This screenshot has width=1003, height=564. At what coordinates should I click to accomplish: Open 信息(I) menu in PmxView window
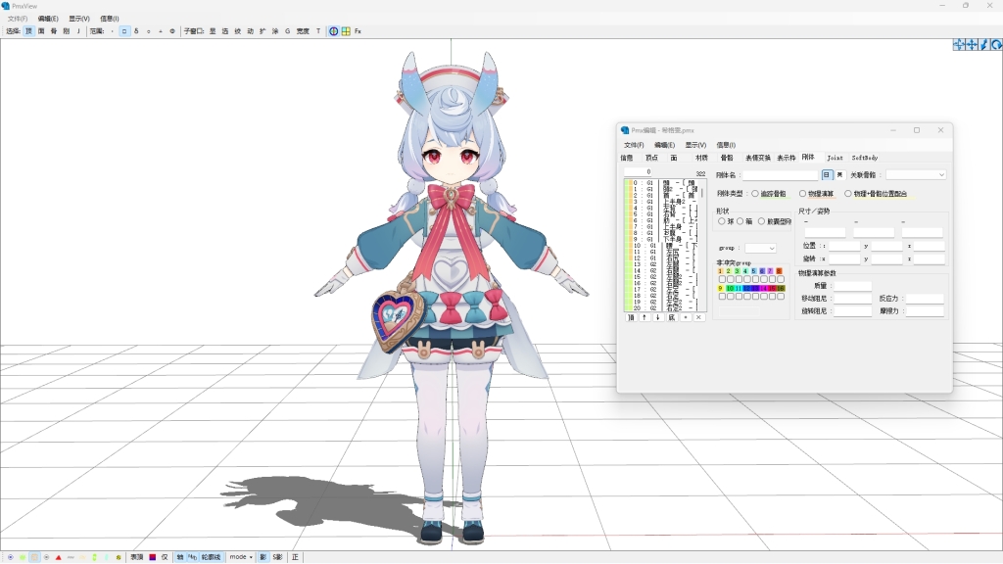coord(110,19)
